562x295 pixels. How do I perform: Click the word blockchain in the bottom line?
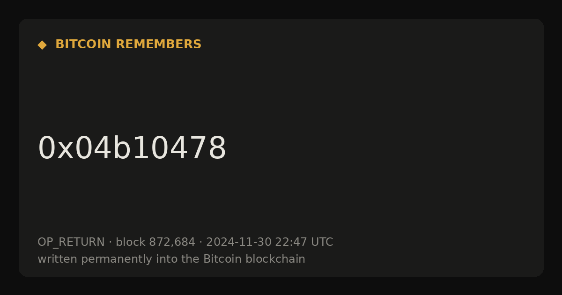[275, 259]
